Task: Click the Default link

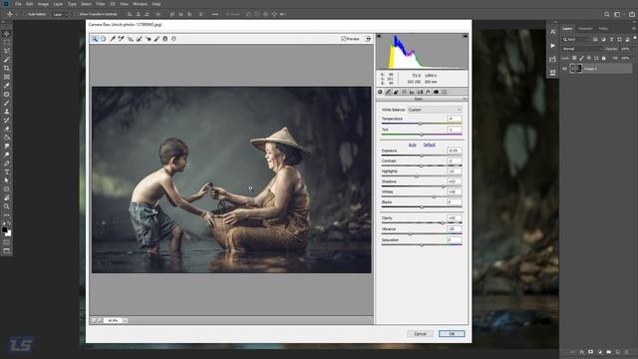Action: pos(430,145)
